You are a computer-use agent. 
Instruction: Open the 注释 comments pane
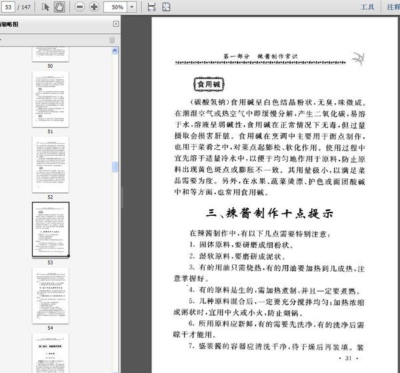tap(393, 7)
